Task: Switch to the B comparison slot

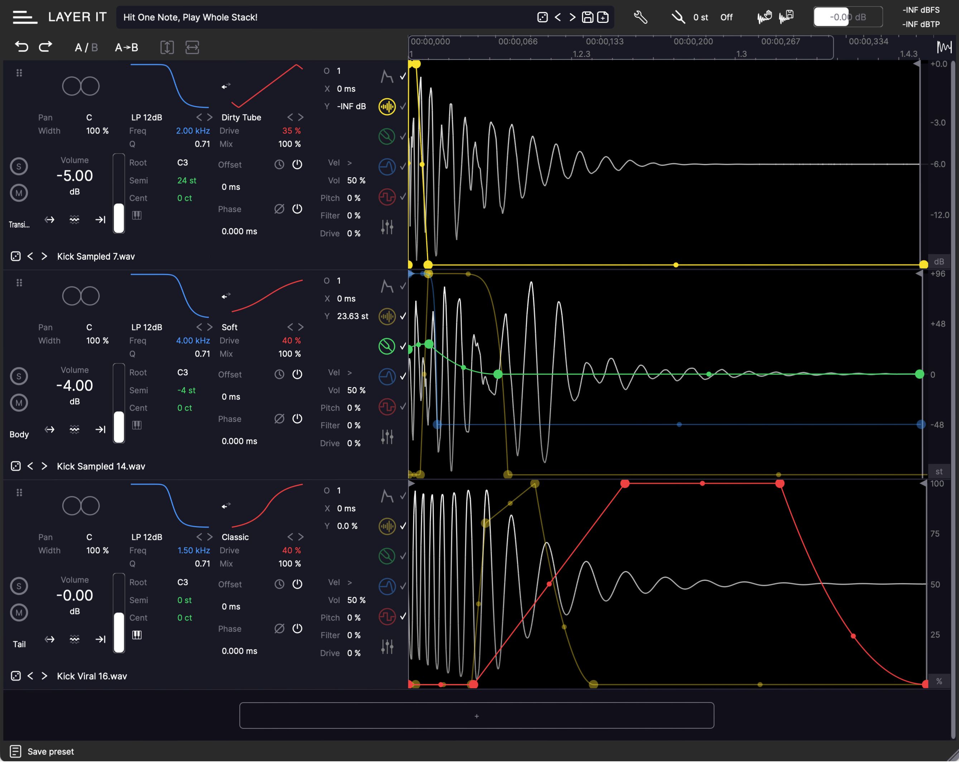Action: (x=94, y=48)
